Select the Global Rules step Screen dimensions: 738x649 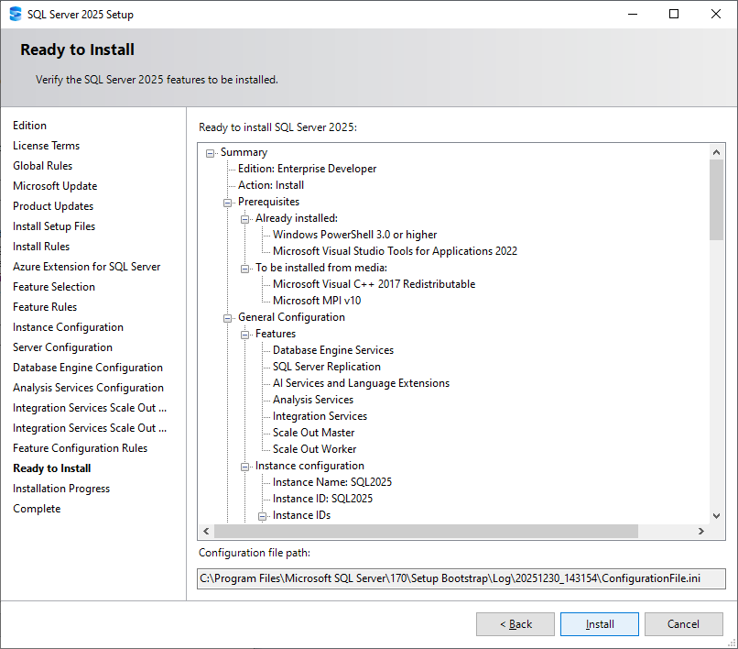[x=42, y=166]
